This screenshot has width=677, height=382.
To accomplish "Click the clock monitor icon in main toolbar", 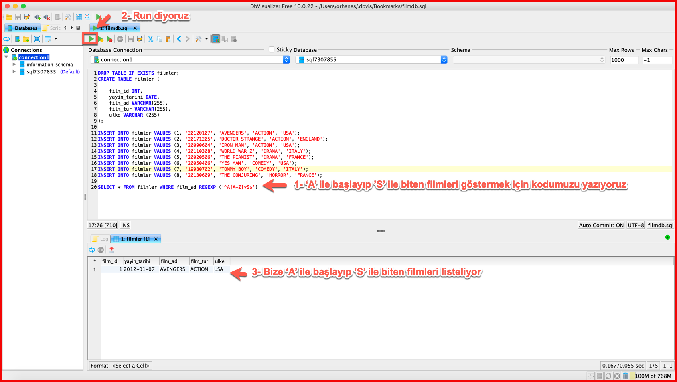I will click(x=87, y=17).
